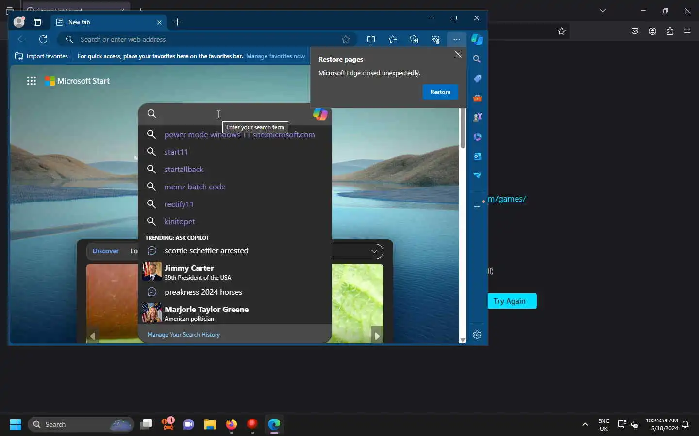
Task: Open Edge Settings and more menu
Action: pyautogui.click(x=456, y=39)
